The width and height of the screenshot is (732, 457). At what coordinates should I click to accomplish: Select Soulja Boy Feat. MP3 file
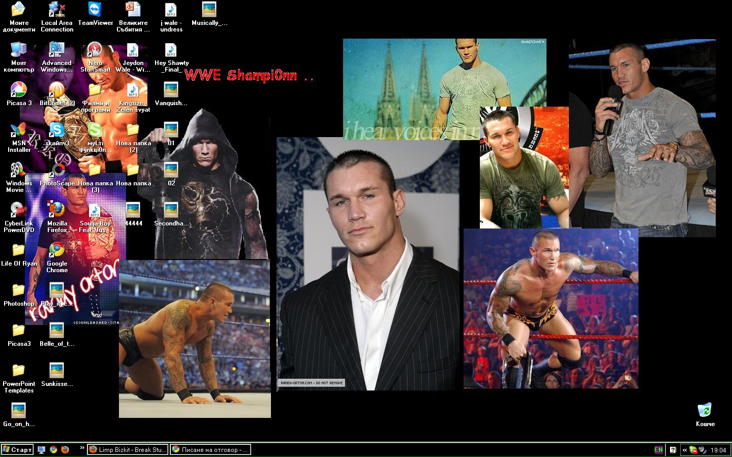coord(95,217)
